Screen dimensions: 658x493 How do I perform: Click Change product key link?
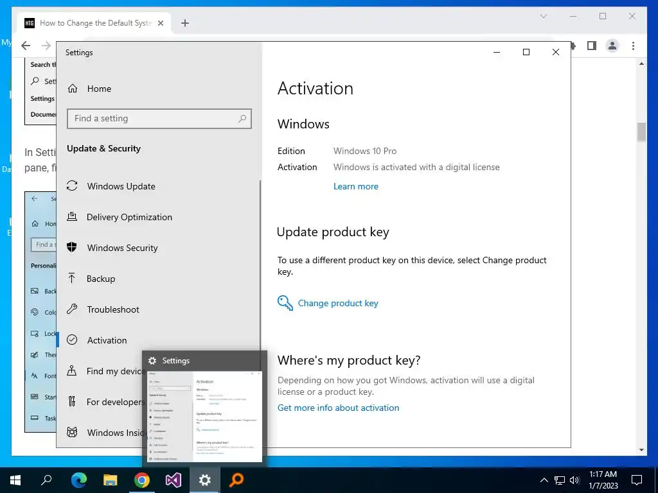click(338, 303)
